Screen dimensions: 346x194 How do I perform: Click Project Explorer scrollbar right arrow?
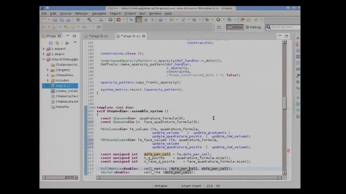[x=76, y=177]
